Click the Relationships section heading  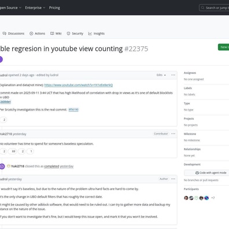pyautogui.click(x=192, y=149)
